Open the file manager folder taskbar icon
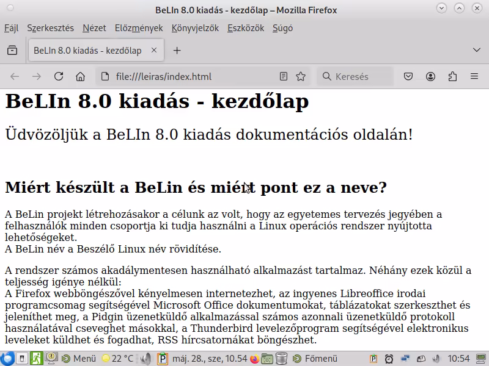Screen dimensions: 489x366 point(267,359)
